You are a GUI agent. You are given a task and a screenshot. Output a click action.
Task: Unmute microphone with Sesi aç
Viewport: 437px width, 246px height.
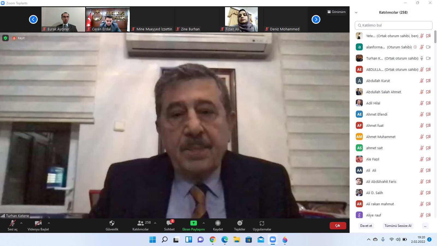tap(12, 223)
